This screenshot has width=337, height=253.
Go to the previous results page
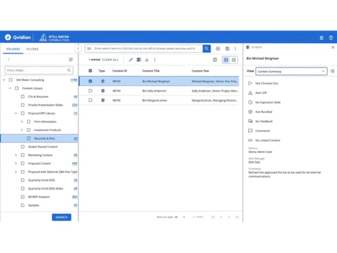click(221, 217)
